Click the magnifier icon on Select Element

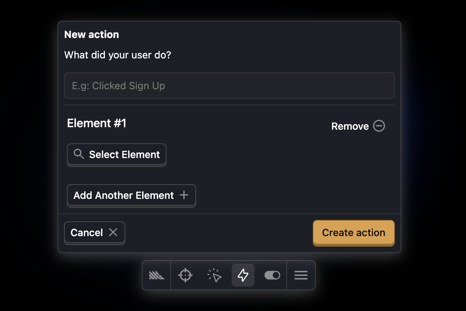click(78, 154)
